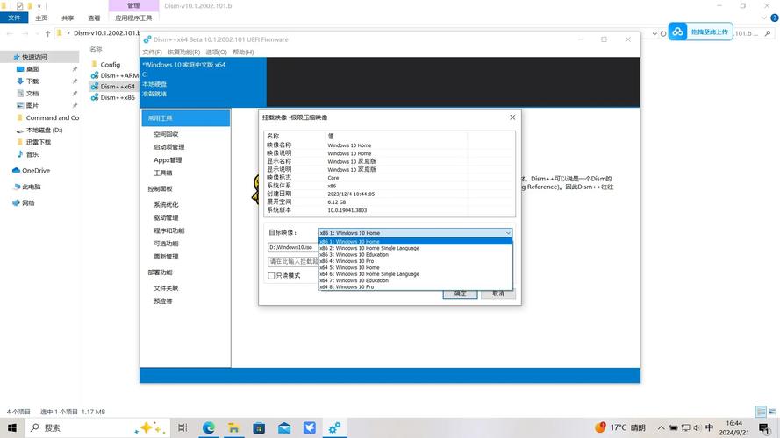Open Dism++ 选项(O) menu
The image size is (780, 438).
(217, 53)
